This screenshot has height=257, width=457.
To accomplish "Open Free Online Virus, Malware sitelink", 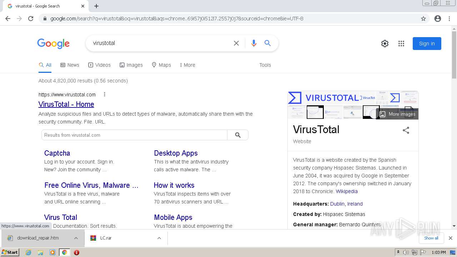I will point(91,185).
